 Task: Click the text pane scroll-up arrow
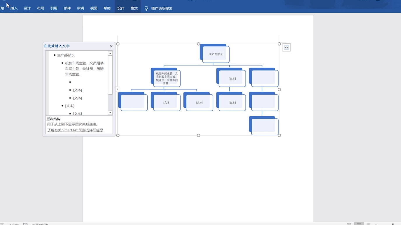[110, 54]
